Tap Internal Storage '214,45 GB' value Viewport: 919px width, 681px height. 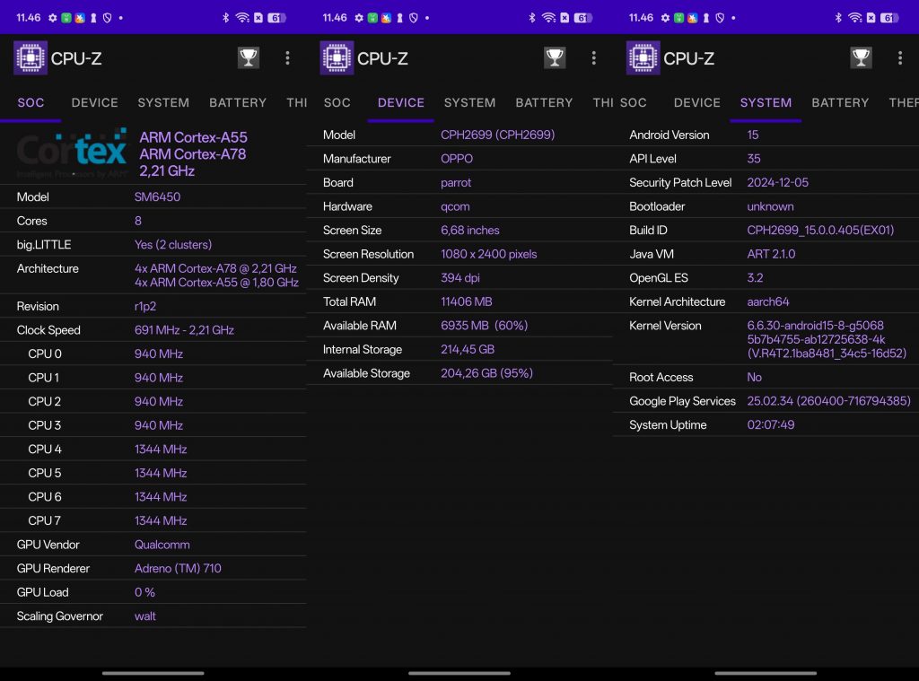click(x=467, y=349)
